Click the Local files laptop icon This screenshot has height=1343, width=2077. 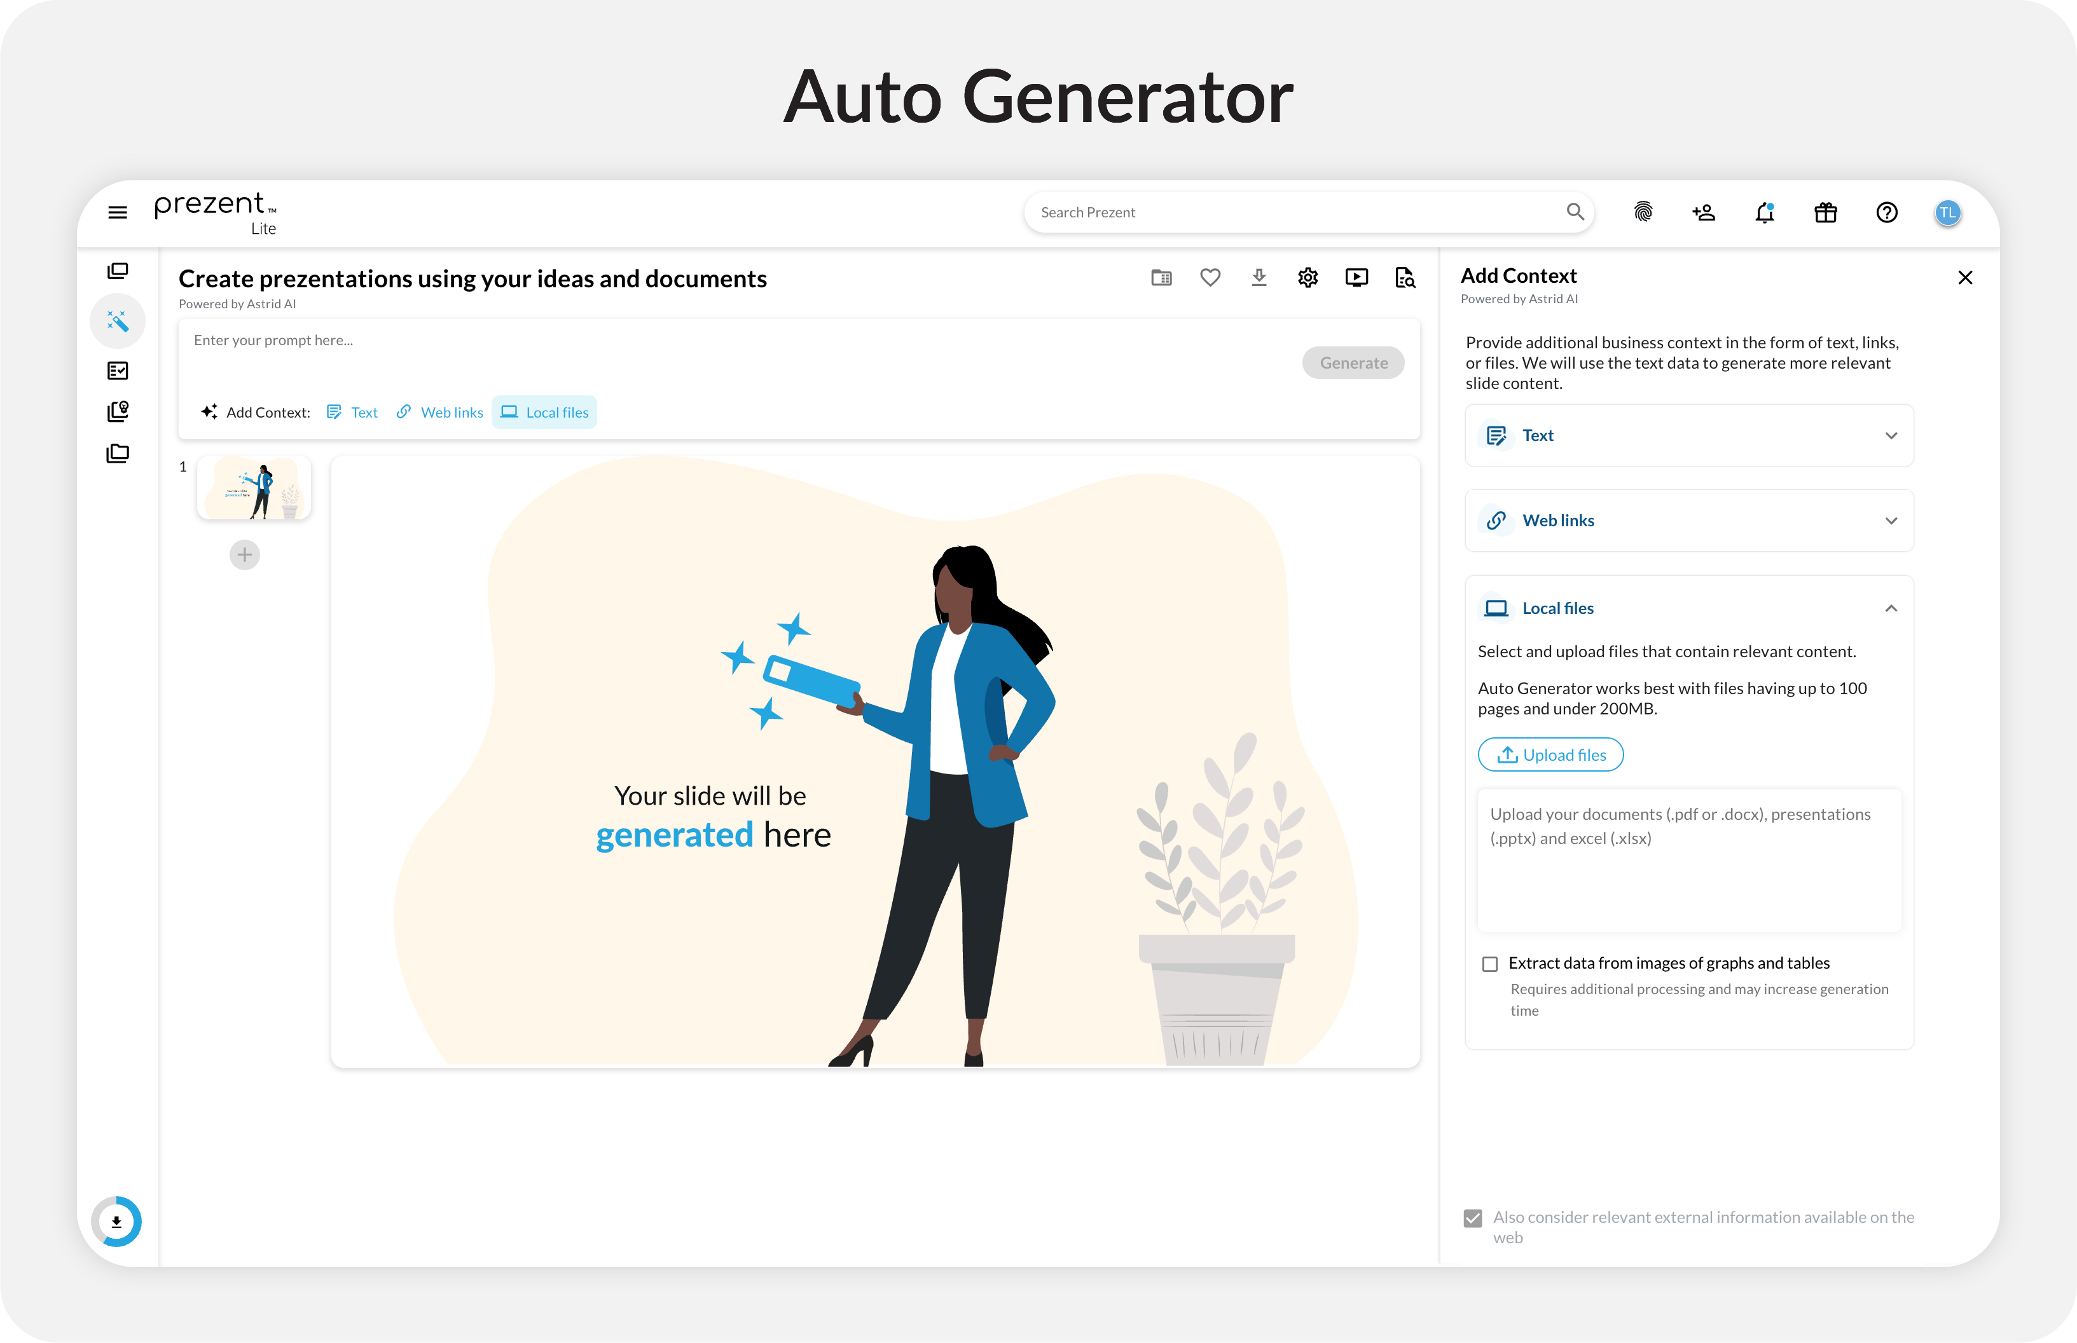[1496, 608]
